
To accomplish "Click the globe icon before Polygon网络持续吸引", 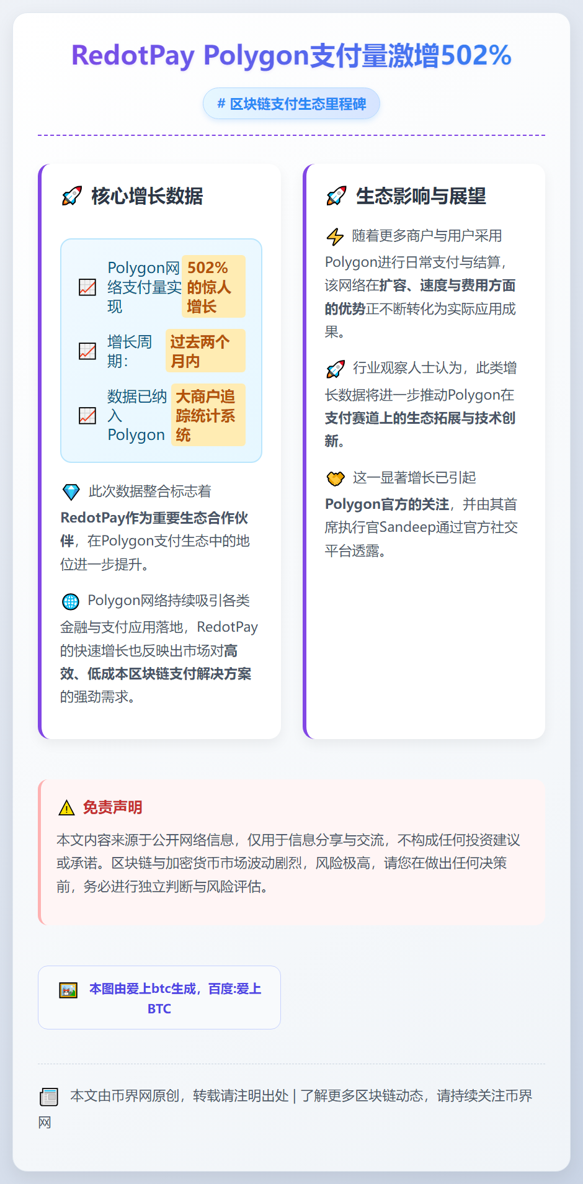I will 71,601.
